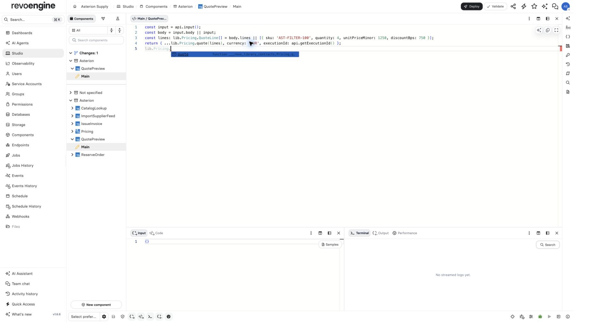Open the library books icon in right rail
614x323 pixels.
click(x=568, y=46)
